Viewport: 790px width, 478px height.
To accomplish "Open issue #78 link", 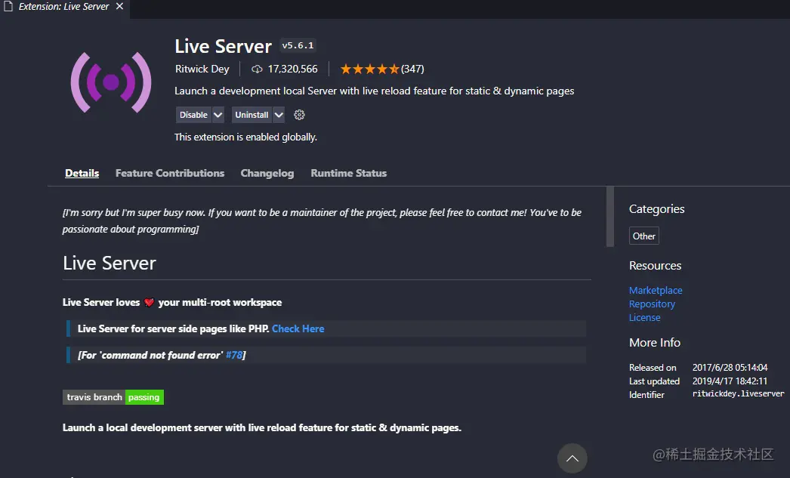I will [x=234, y=355].
